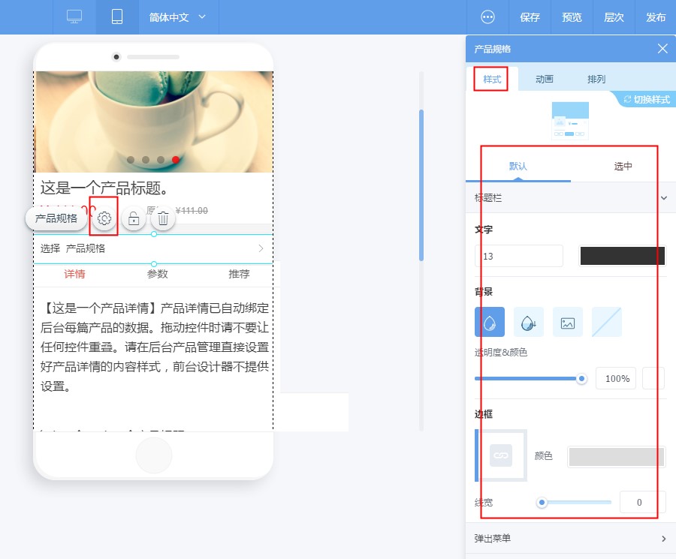Click the canvas vertical scrollbar thumb
Viewport: 676px width, 559px height.
(421, 185)
